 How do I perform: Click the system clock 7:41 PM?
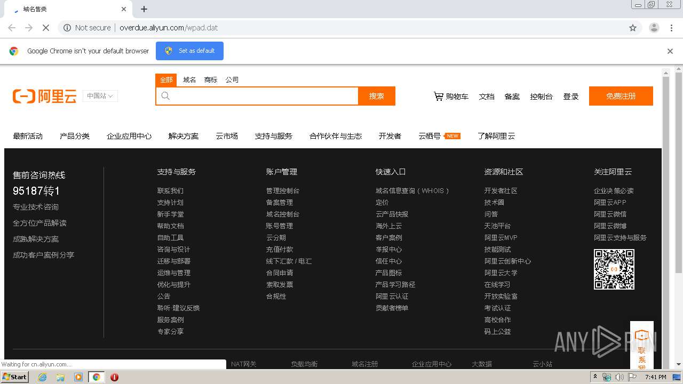[x=655, y=377]
